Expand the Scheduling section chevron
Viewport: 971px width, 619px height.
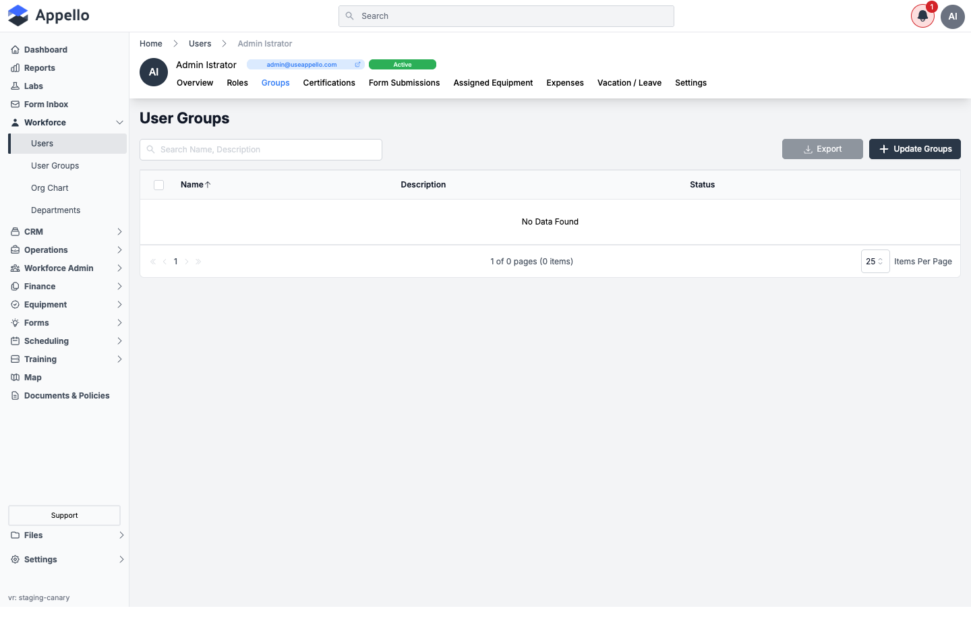pyautogui.click(x=119, y=341)
